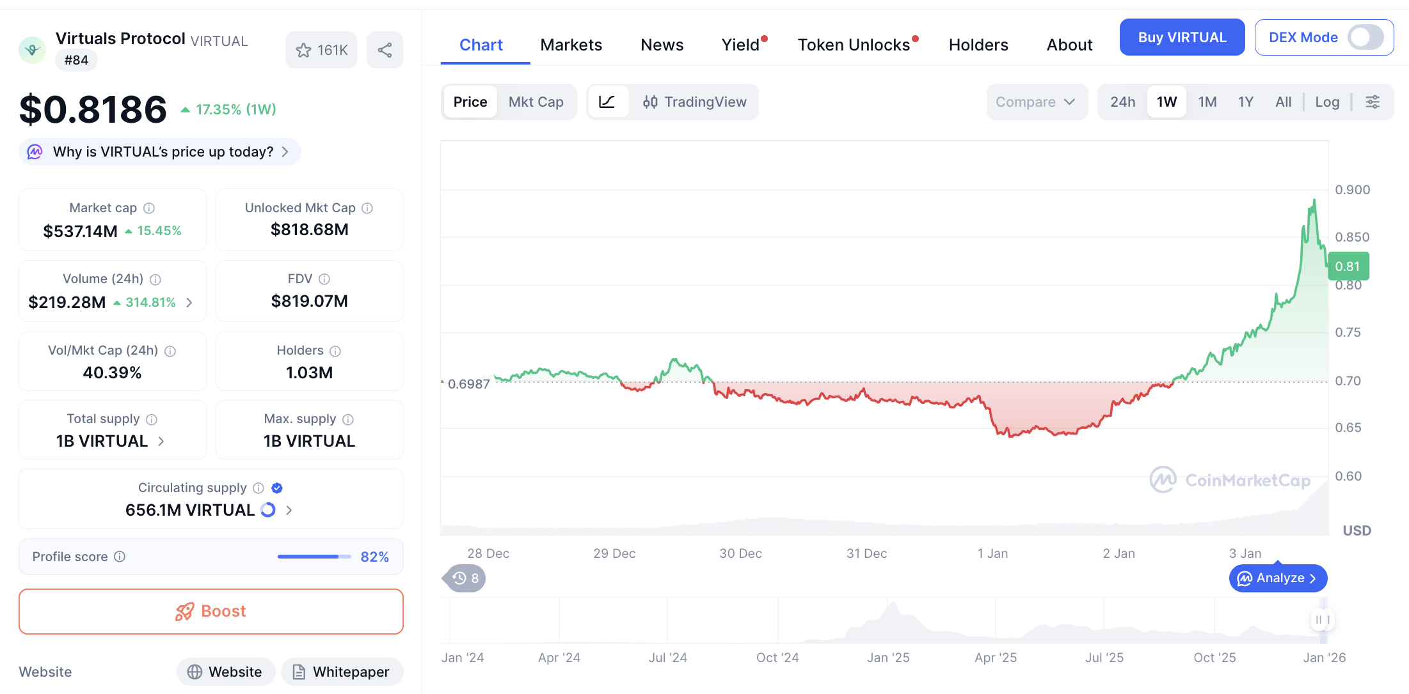
Task: Select the line chart view icon
Action: pos(607,102)
